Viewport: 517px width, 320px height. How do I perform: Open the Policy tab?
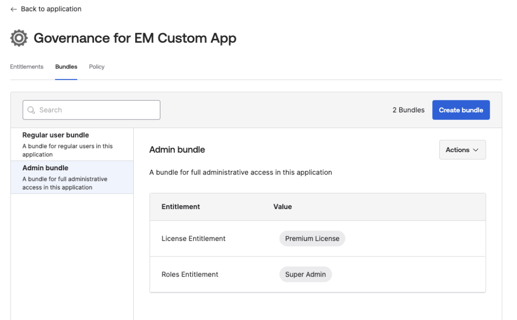96,66
